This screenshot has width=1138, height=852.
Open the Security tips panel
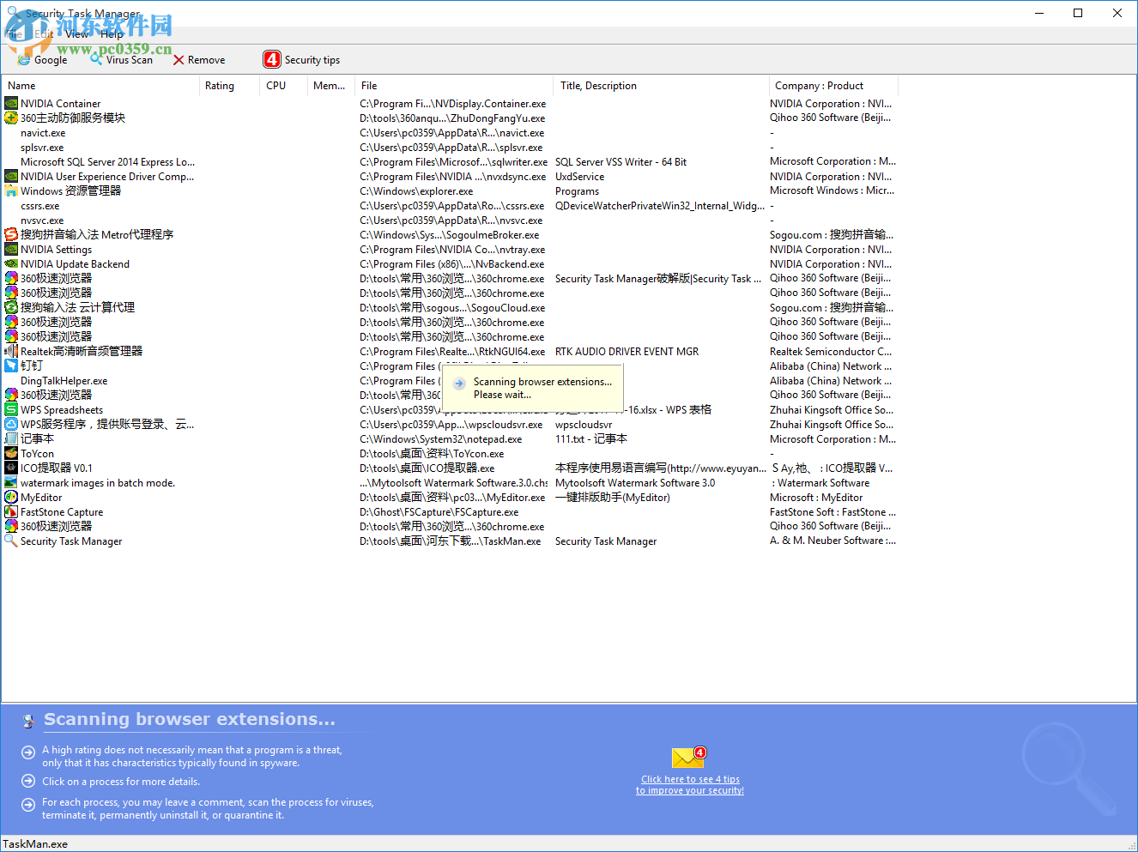click(x=301, y=59)
